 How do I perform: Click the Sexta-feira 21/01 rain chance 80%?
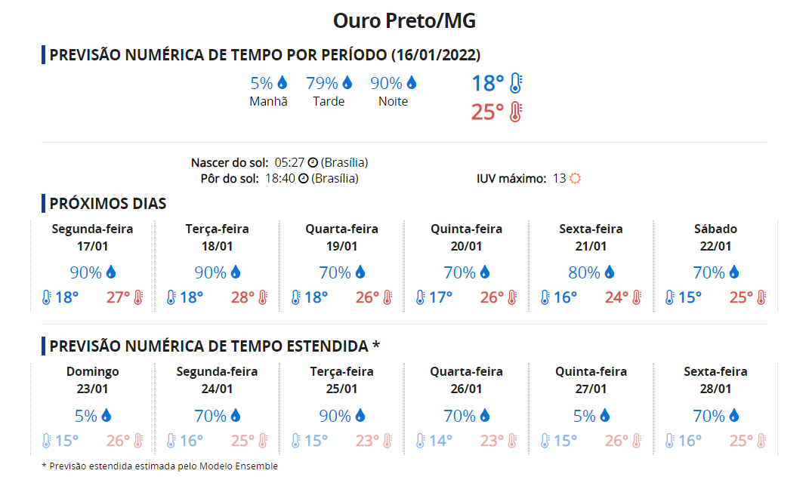[584, 272]
